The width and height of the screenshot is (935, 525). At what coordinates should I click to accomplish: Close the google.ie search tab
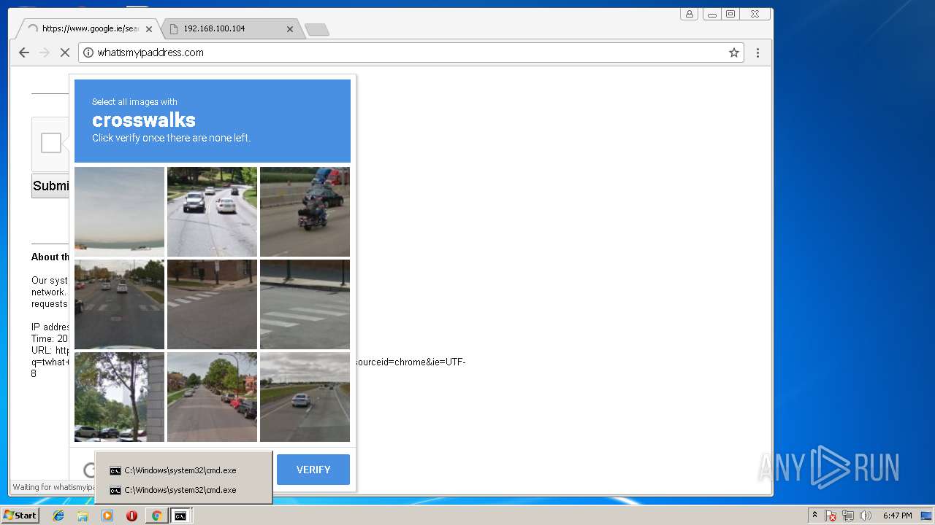tap(149, 29)
